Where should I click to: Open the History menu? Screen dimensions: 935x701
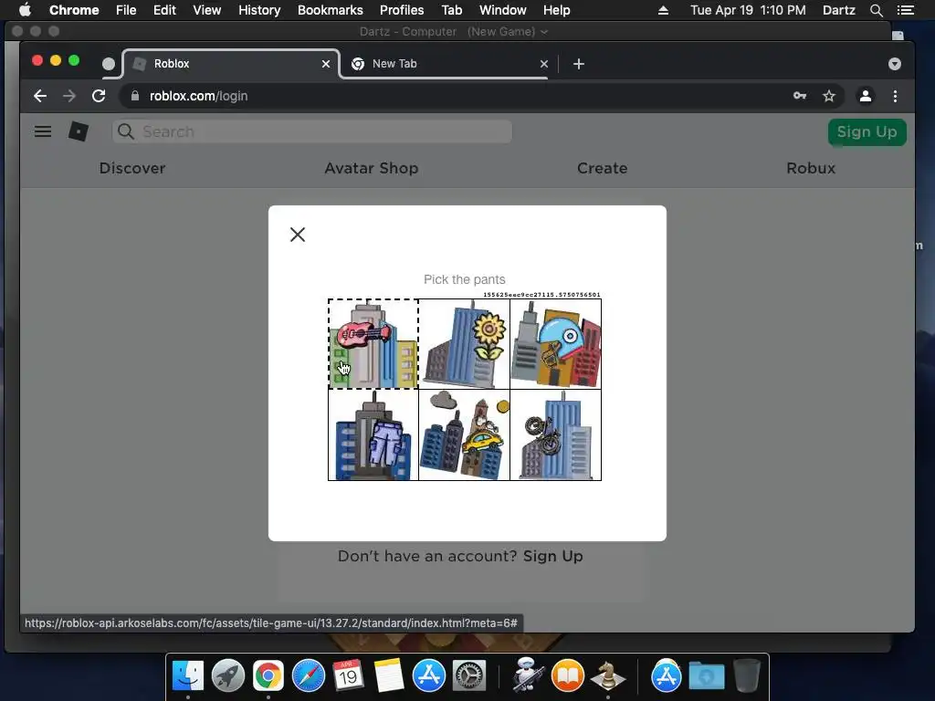[259, 10]
